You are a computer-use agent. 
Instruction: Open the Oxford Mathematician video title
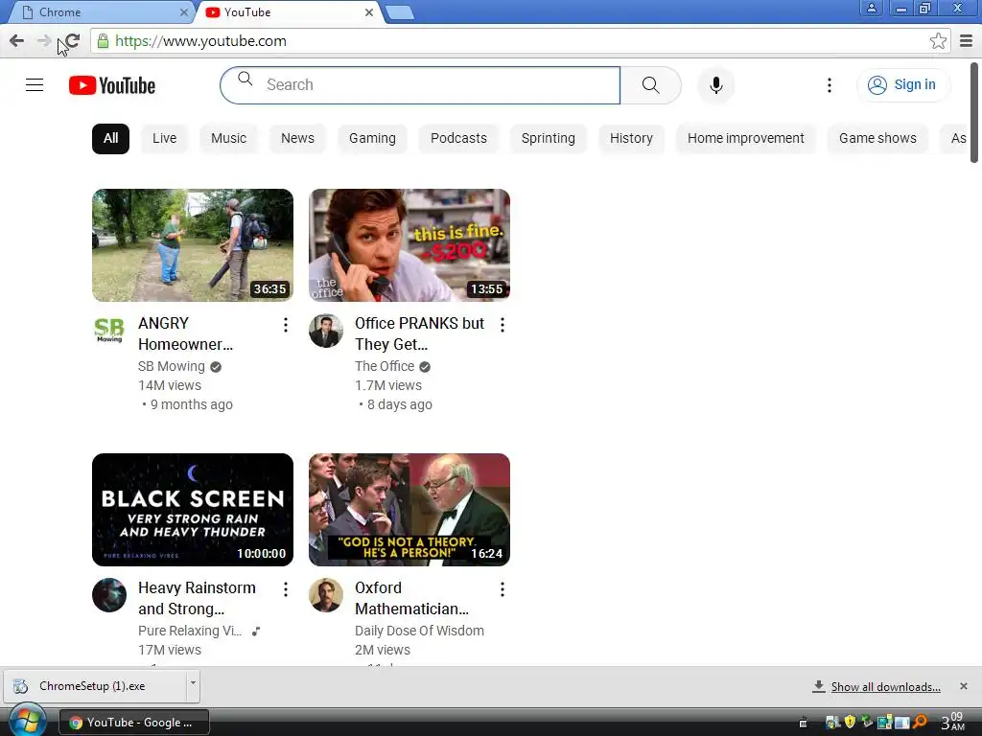pyautogui.click(x=411, y=598)
